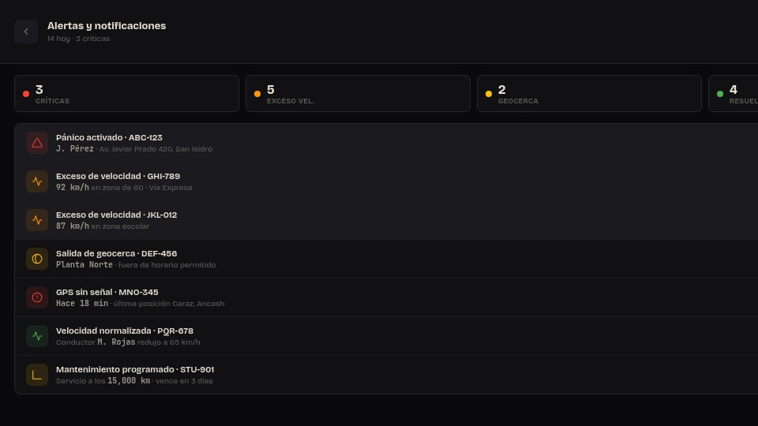Click the speed pulse icon for GHI-789
The height and width of the screenshot is (426, 758).
pos(37,181)
